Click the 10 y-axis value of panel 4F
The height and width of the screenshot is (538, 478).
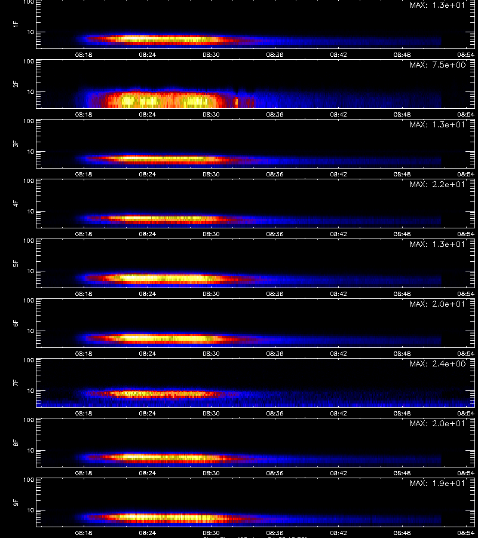30,212
